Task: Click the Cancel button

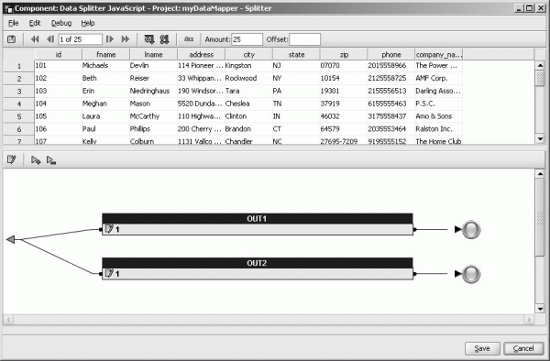Action: click(523, 348)
